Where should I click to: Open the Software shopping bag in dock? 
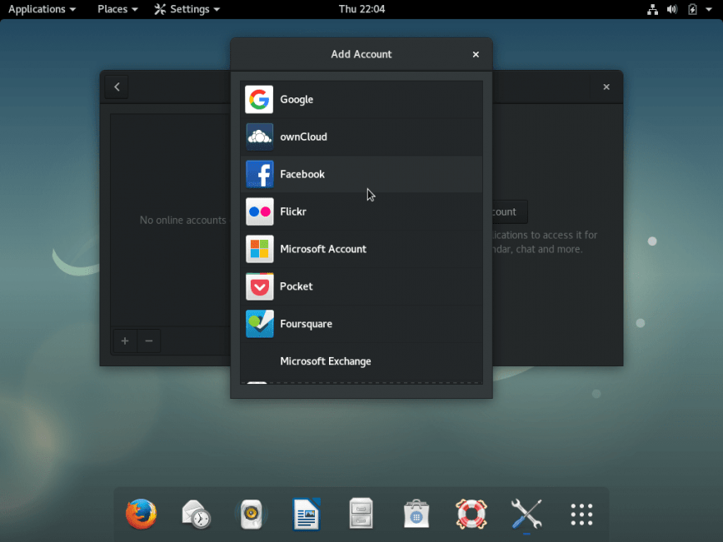[416, 514]
